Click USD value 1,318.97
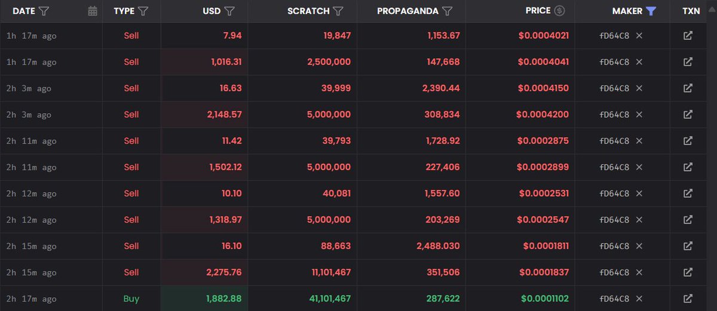This screenshot has height=311, width=717. point(226,220)
